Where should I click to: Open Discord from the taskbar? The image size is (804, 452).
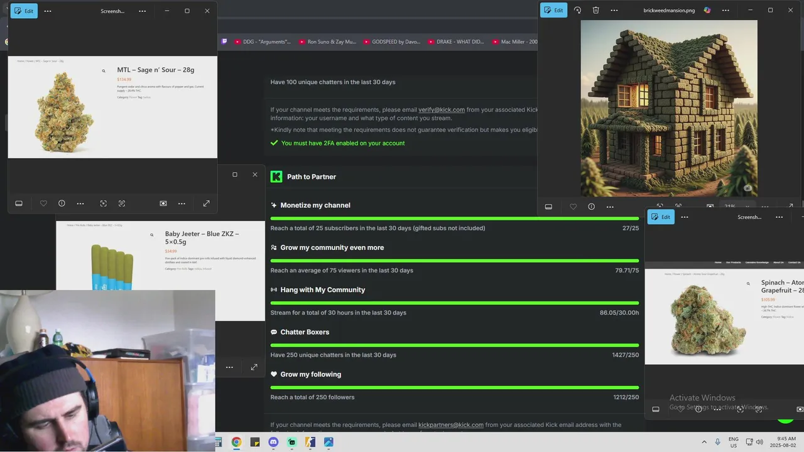click(273, 442)
